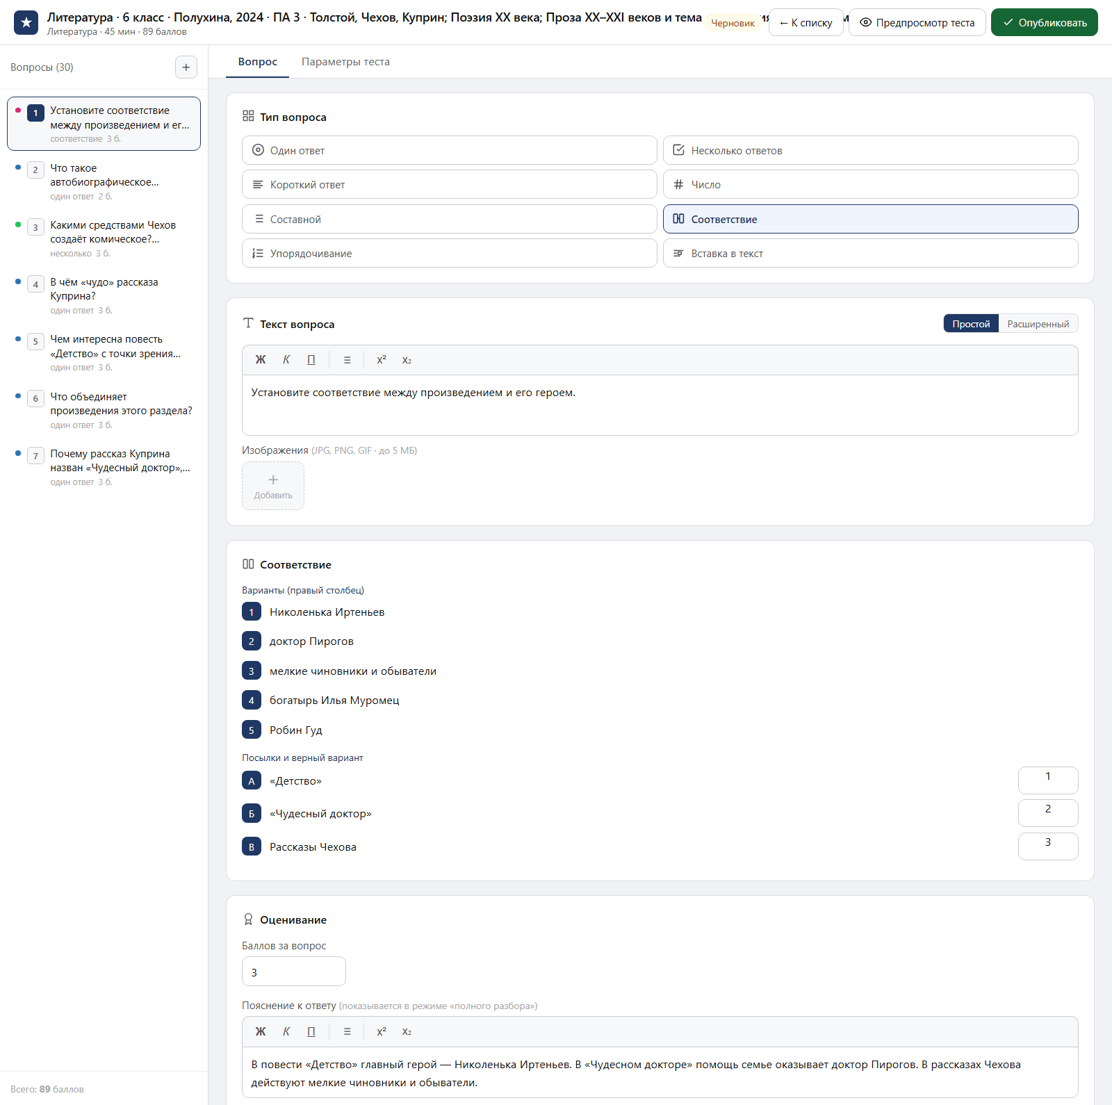
Task: Choose «Несколько ответов» question type
Action: coord(871,150)
